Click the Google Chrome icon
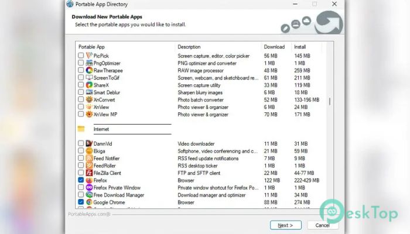410x234 pixels. point(89,202)
